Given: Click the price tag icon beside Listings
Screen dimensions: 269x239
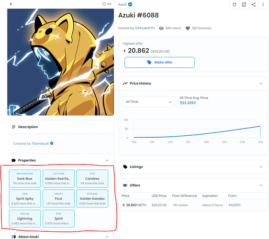Looking at the screenshot, I should [x=125, y=167].
